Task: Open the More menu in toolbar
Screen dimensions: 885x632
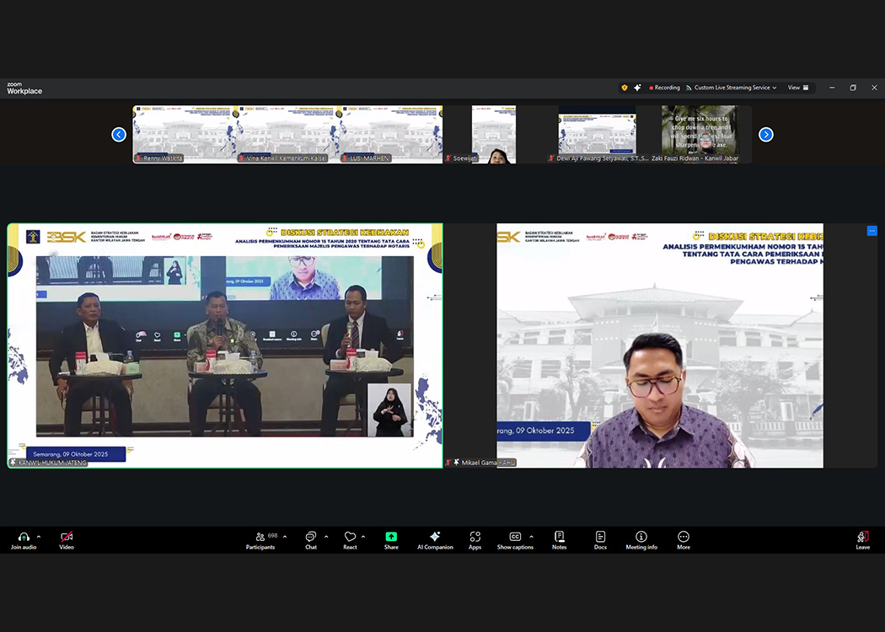Action: click(x=683, y=540)
